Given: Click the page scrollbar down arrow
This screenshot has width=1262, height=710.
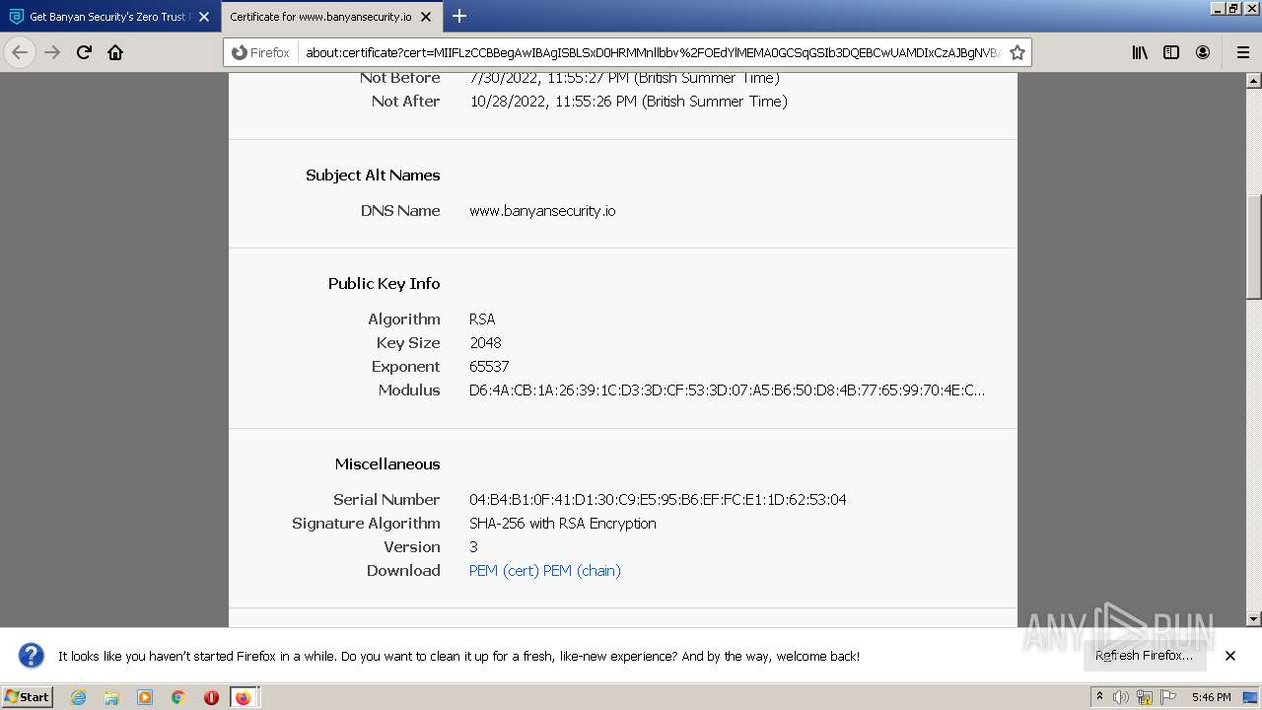Looking at the screenshot, I should [x=1254, y=619].
